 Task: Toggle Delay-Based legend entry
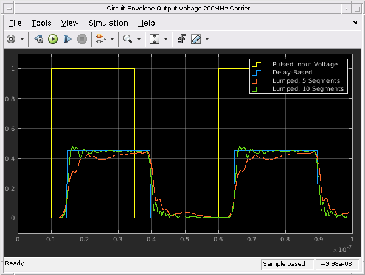coord(292,73)
